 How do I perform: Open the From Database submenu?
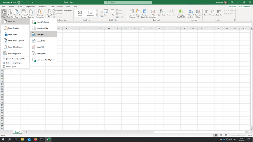(15, 28)
